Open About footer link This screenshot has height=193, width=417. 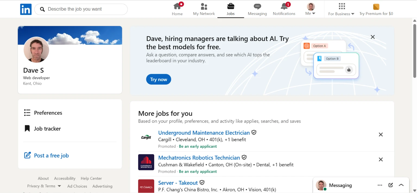(43, 178)
